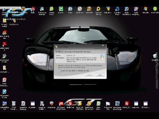
Task: Open the QuickTime Player shortcut
Action: [x=117, y=11]
